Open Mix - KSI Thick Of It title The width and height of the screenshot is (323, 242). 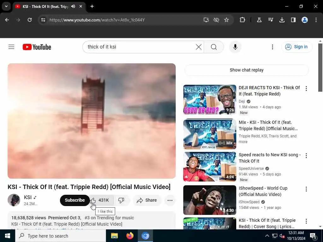[268, 125]
